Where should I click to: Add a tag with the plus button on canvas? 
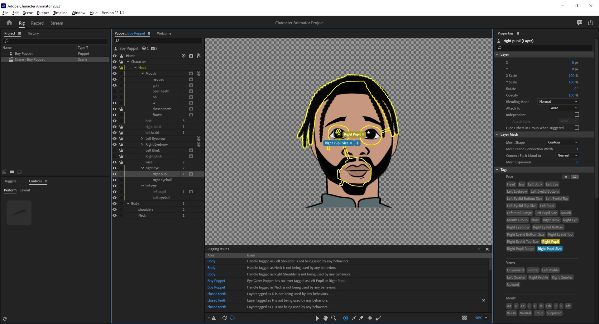357,143
